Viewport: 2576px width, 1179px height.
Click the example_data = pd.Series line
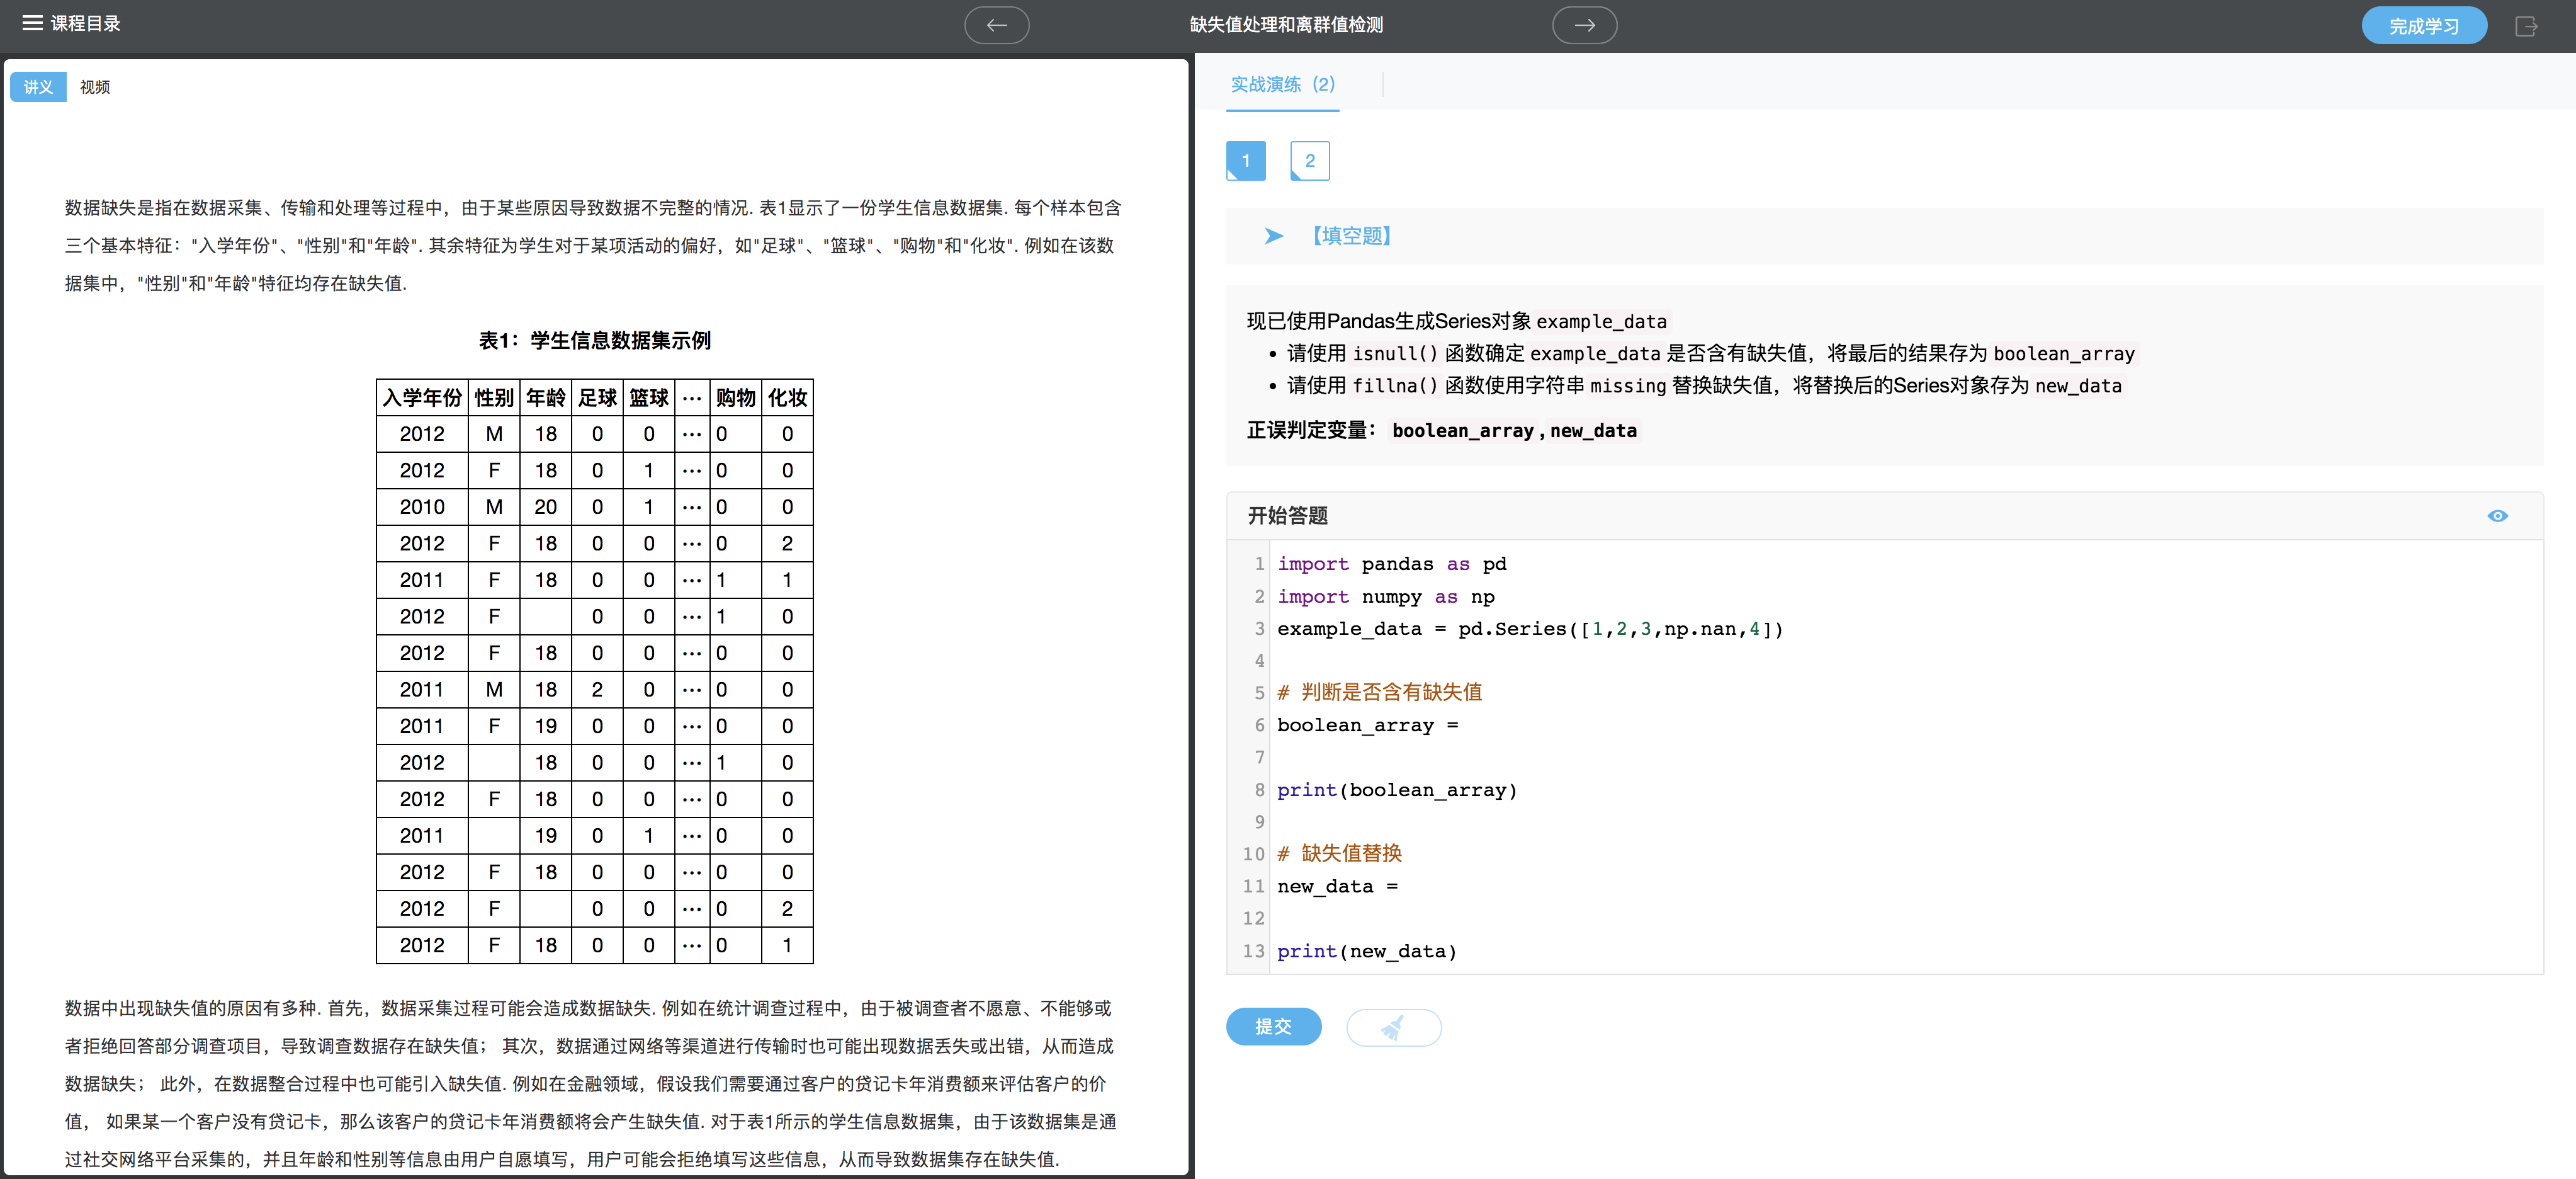coord(1530,630)
